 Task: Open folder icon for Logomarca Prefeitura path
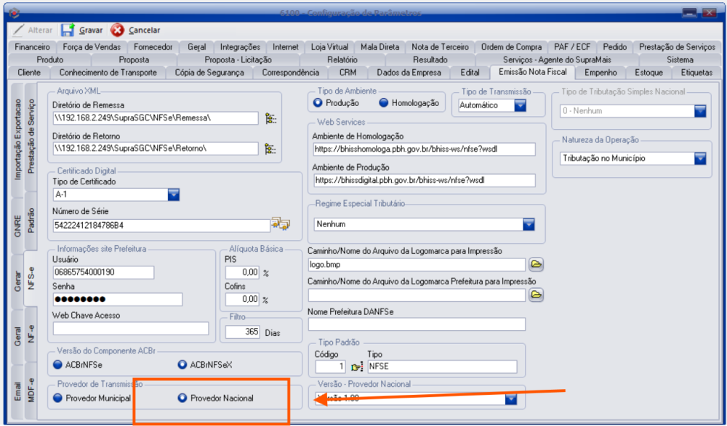pos(536,295)
